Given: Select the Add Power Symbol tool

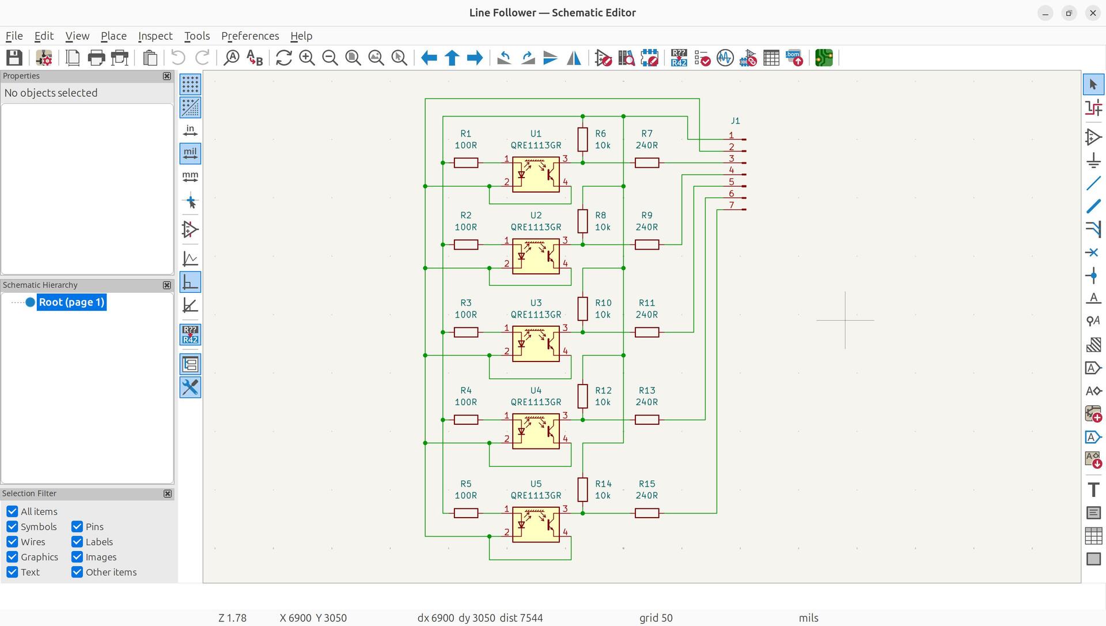Looking at the screenshot, I should (x=1093, y=160).
